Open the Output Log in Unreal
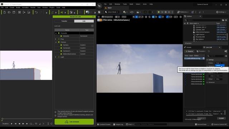Screen dimensions: 229x129 pyautogui.click(x=118, y=124)
